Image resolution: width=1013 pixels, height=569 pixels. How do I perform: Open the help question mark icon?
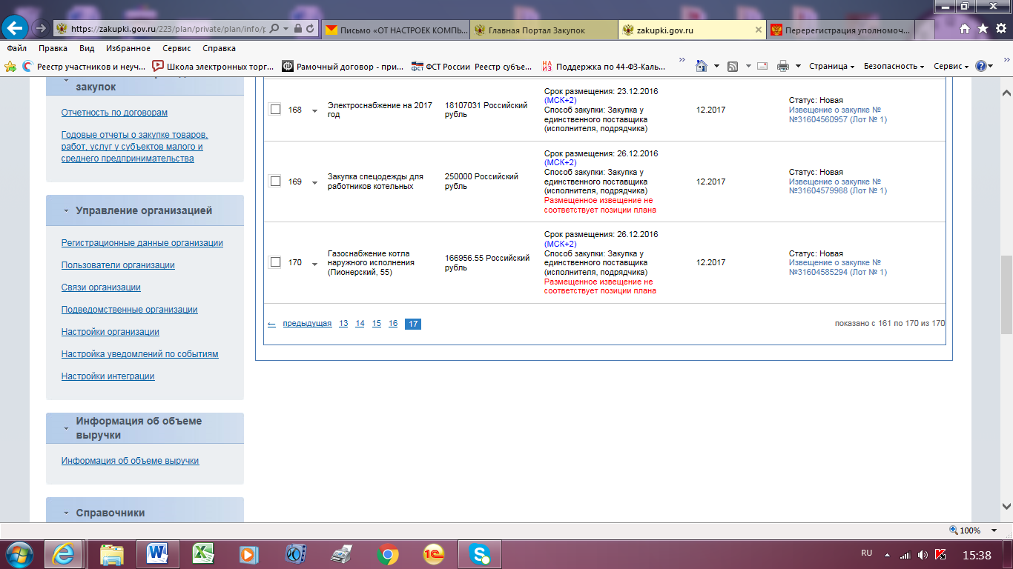click(x=980, y=67)
